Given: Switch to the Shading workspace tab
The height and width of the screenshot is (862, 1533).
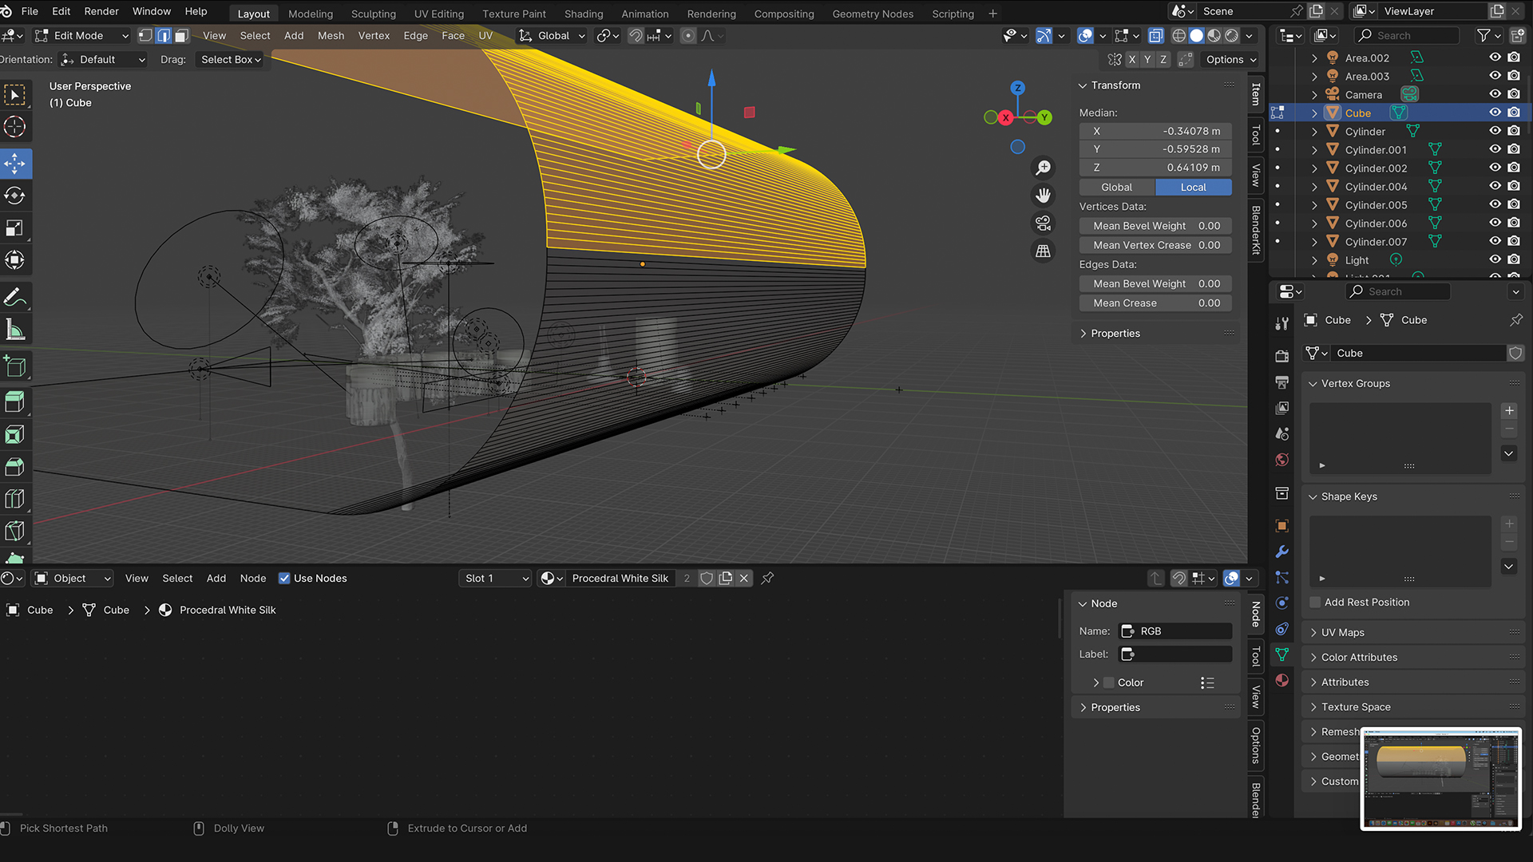Looking at the screenshot, I should point(583,14).
